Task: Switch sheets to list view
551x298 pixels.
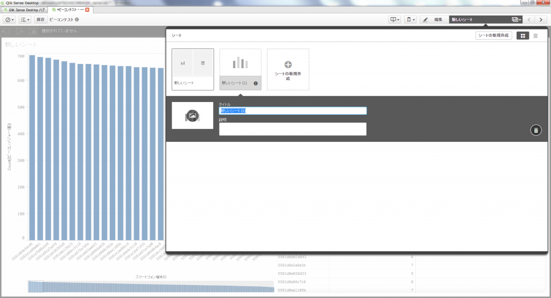Action: click(535, 35)
